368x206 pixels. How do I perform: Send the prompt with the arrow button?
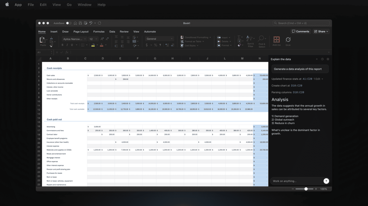pos(326,181)
